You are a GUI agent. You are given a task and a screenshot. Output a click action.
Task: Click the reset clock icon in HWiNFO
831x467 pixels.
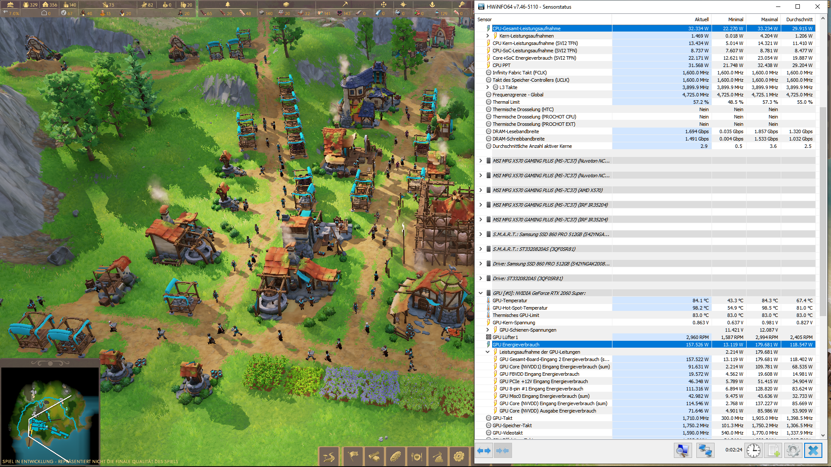tap(753, 451)
